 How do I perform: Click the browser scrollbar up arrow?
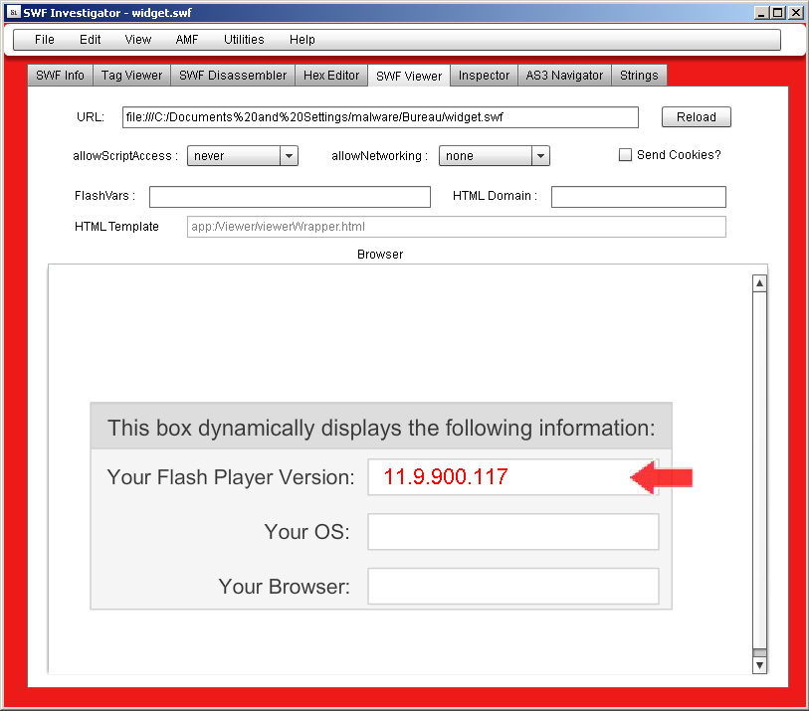coord(759,283)
